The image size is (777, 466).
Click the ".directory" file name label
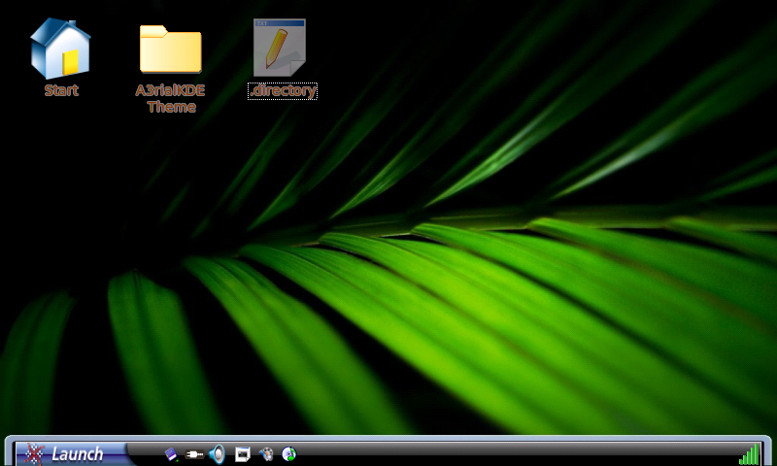283,91
